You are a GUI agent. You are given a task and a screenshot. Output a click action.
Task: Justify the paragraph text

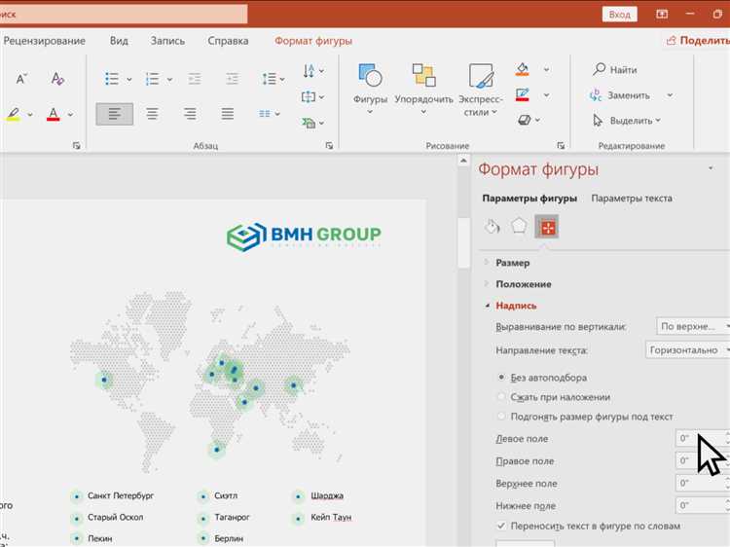(228, 114)
